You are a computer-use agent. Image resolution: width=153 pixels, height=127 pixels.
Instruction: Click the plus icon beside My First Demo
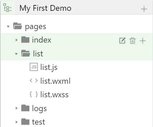tap(144, 9)
